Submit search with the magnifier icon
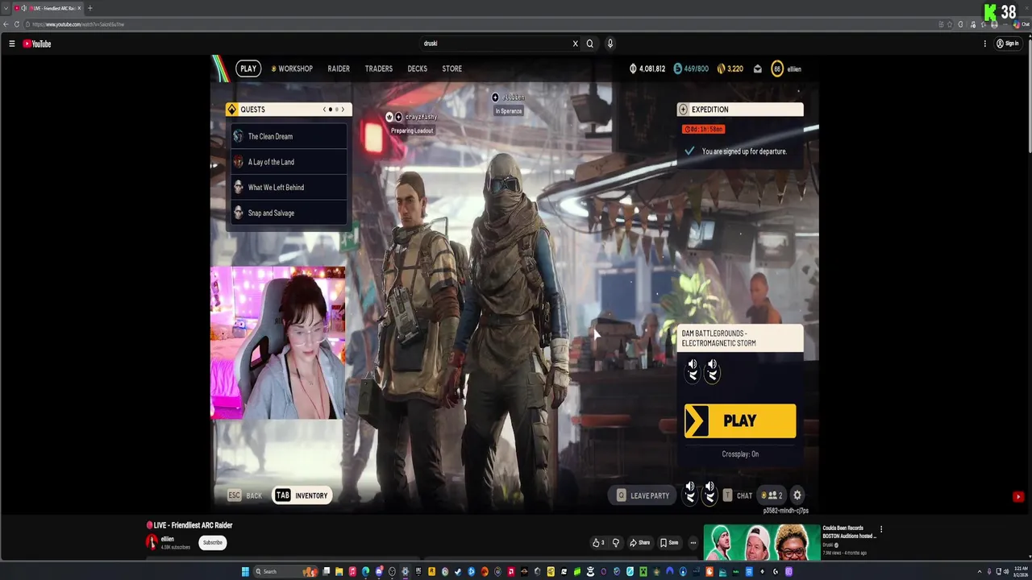The width and height of the screenshot is (1032, 580). point(590,43)
